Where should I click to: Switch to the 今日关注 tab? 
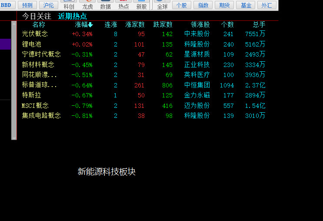tap(37, 16)
